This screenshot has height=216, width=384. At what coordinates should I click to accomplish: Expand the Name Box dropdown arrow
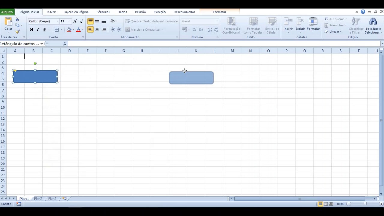click(41, 44)
